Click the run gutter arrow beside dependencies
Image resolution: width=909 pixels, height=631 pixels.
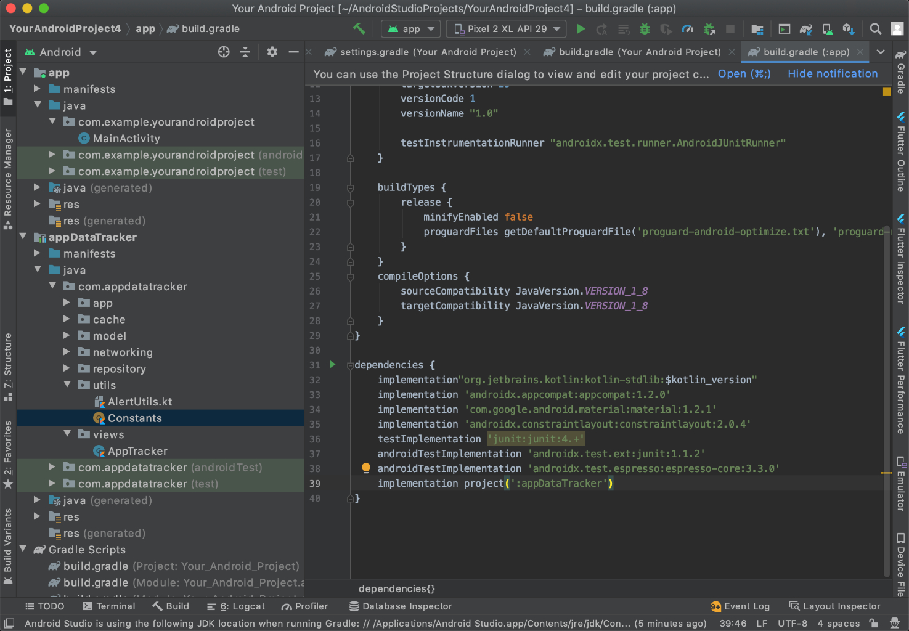click(333, 365)
